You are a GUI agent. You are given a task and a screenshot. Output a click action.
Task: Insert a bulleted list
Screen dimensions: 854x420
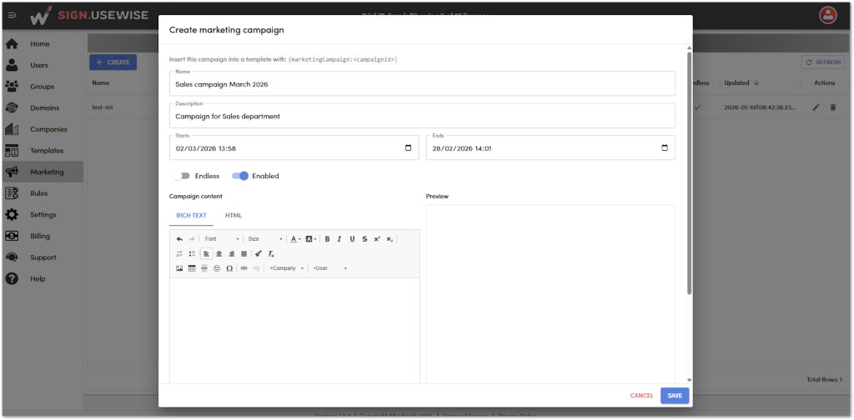pos(192,253)
